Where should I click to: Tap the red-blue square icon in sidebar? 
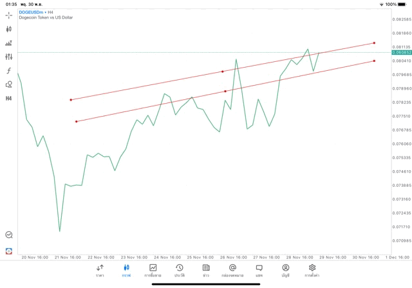click(9, 251)
